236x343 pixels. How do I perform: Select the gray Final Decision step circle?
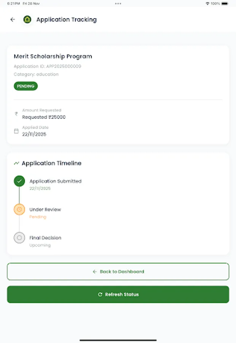pos(19,238)
